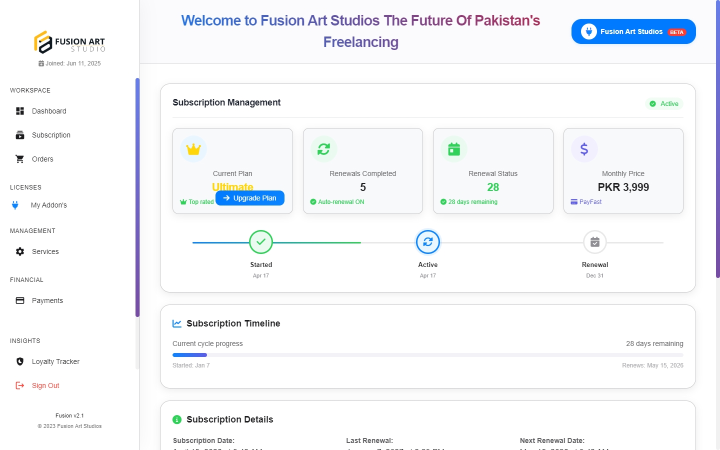Open Loyalty Tracker in Insights
The width and height of the screenshot is (720, 450).
(55, 361)
